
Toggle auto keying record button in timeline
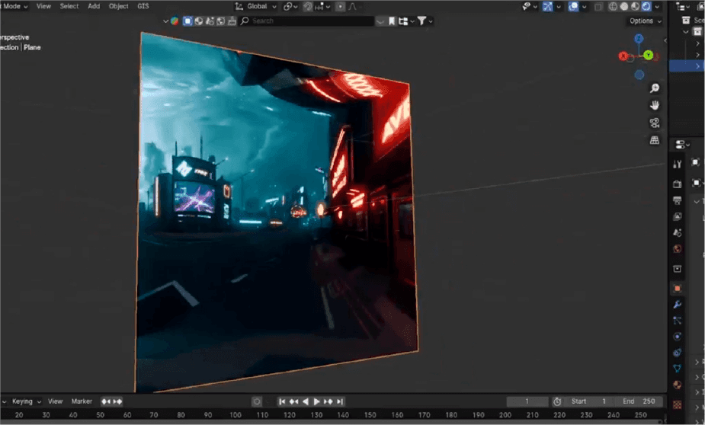(x=257, y=401)
